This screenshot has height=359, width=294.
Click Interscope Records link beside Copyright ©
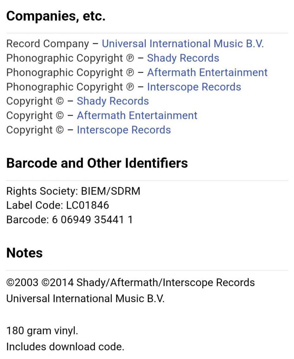[x=124, y=130]
